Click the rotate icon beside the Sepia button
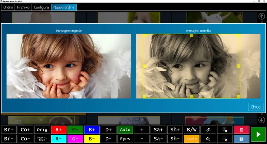 click(208, 139)
